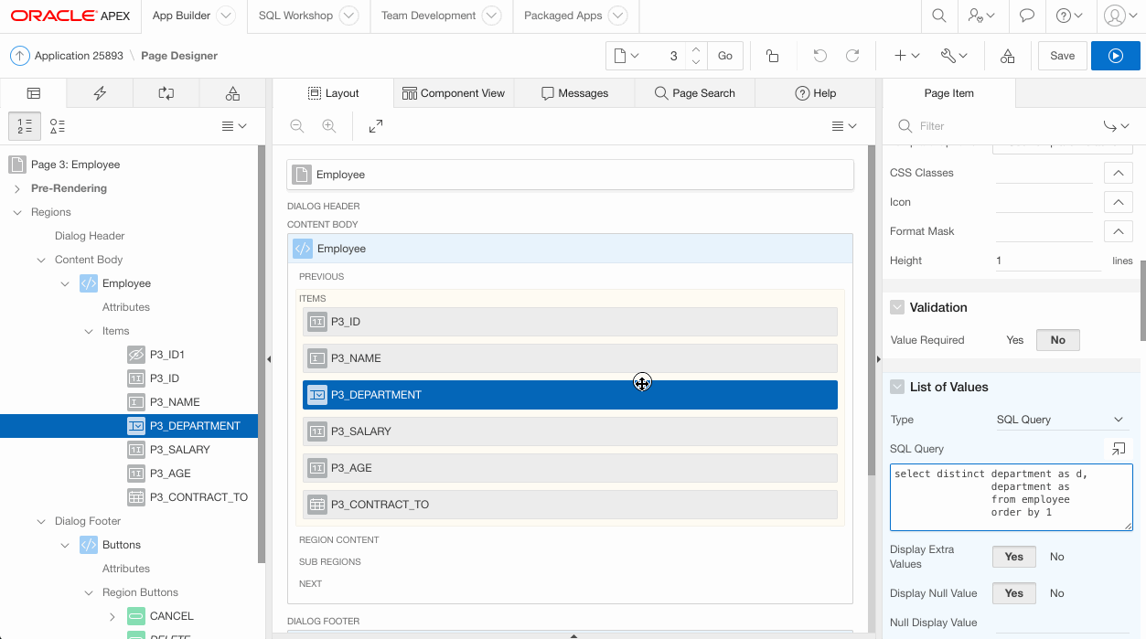
Task: Click the Go button next to page number
Action: click(x=724, y=56)
